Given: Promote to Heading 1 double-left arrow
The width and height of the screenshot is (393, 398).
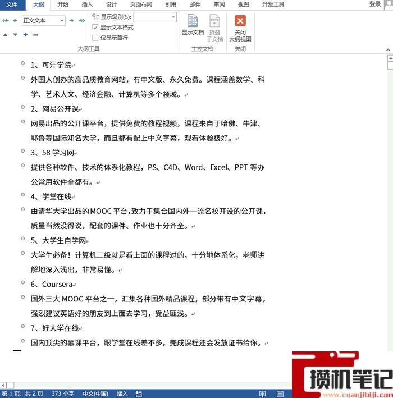Looking at the screenshot, I should pos(6,21).
